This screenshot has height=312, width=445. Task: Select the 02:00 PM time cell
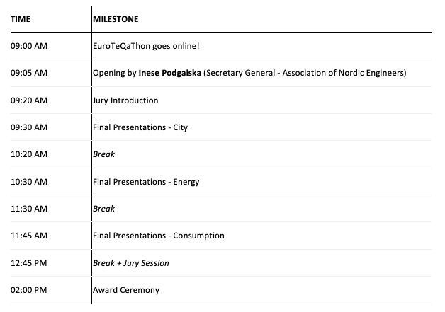(29, 290)
